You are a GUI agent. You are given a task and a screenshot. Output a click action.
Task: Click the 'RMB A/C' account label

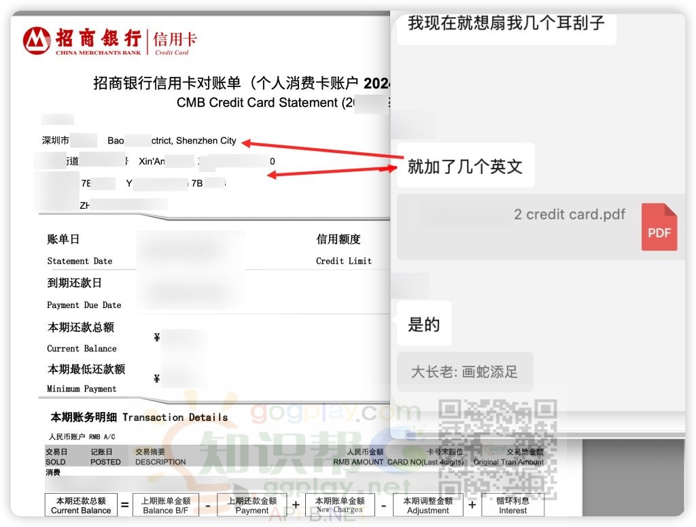click(x=102, y=437)
